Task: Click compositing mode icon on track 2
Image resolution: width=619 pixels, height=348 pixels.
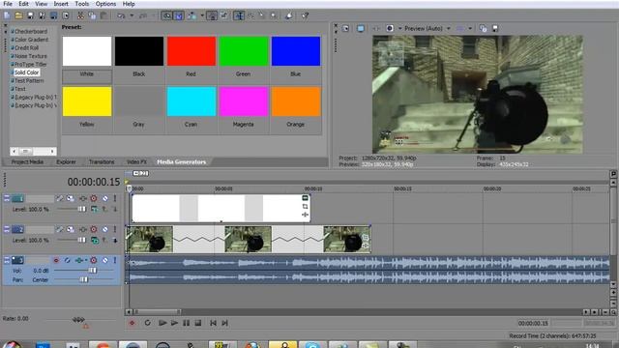Action: [95, 240]
